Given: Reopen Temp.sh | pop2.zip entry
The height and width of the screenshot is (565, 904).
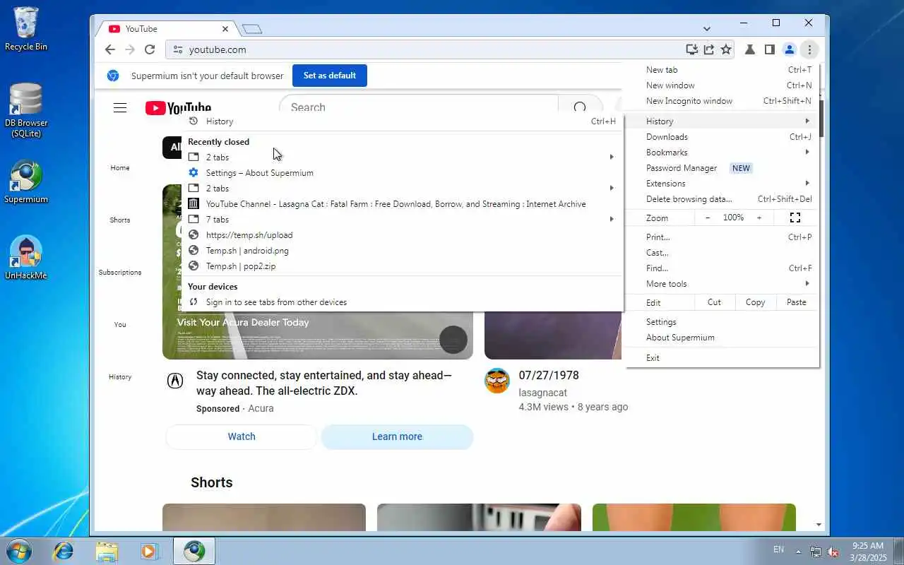Looking at the screenshot, I should tap(403, 266).
